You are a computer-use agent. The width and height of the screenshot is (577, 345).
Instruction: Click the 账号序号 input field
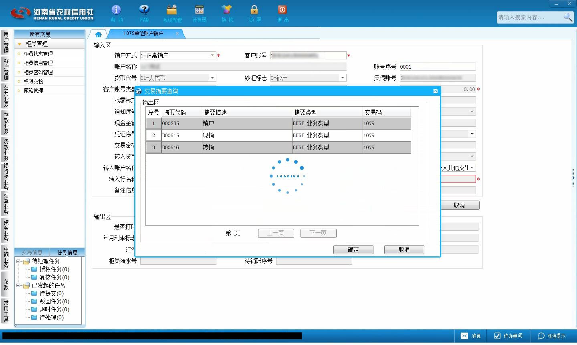point(438,67)
